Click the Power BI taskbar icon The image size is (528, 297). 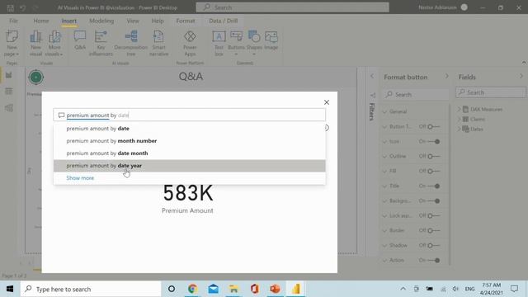click(295, 289)
